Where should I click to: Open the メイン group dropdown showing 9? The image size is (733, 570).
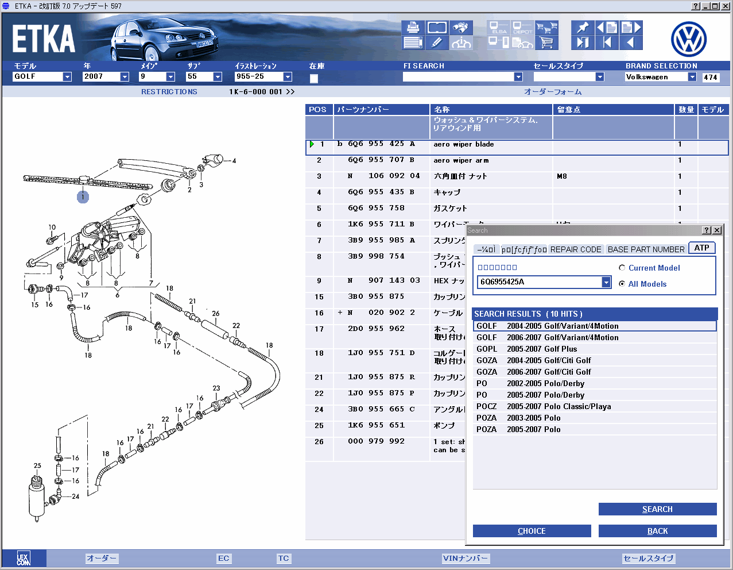[x=170, y=76]
